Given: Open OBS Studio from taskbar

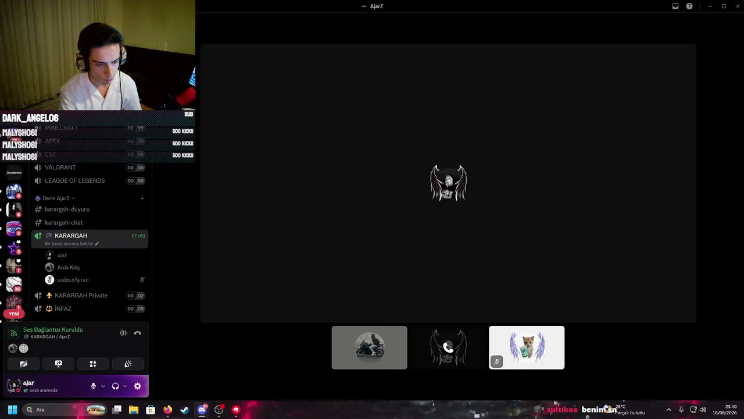Looking at the screenshot, I should click(x=219, y=410).
